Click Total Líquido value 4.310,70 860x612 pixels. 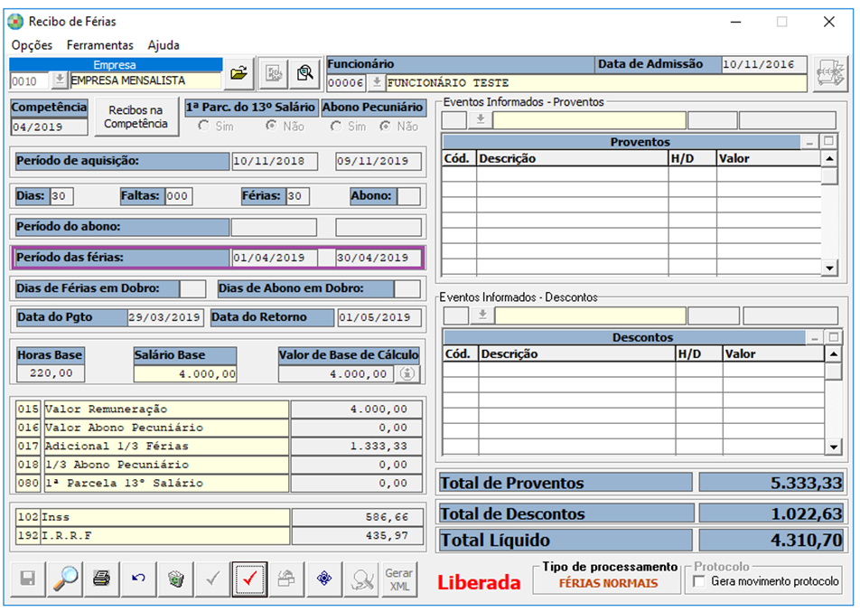coord(771,540)
